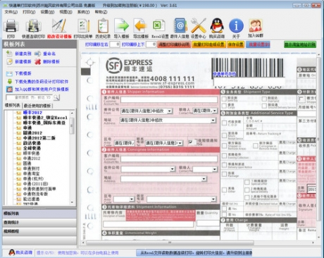Screen dimensions: 324x258
Task: Switch to 最近使用的模板 tab
Action: pos(37,106)
